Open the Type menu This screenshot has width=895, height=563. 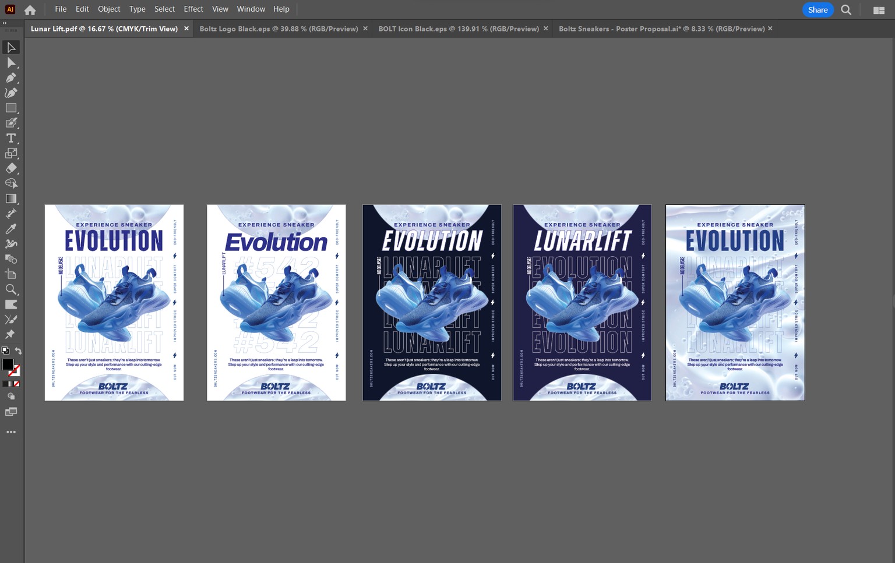tap(137, 9)
